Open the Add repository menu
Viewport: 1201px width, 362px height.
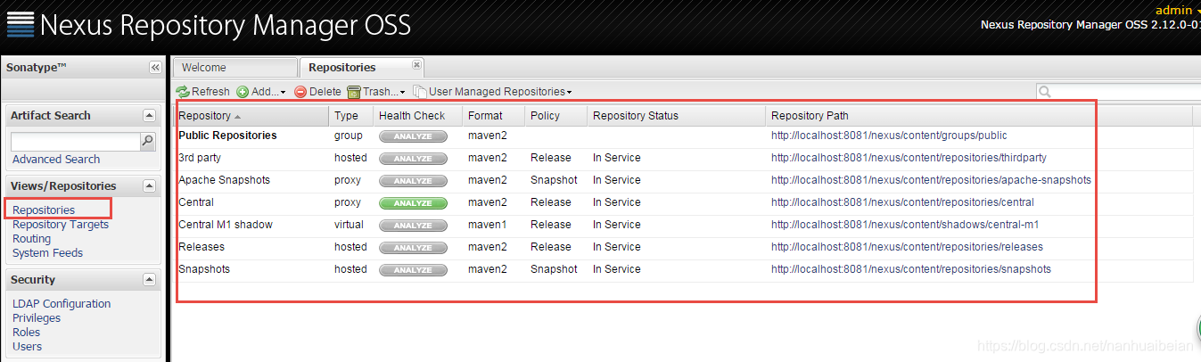tap(261, 92)
